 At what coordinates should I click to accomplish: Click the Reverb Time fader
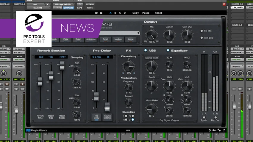40,81
